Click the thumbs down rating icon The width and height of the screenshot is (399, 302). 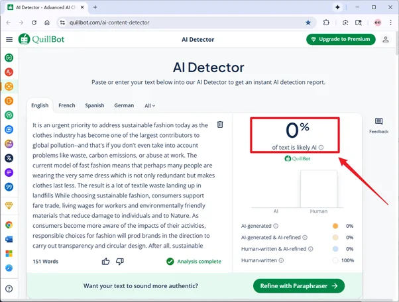[x=120, y=262]
